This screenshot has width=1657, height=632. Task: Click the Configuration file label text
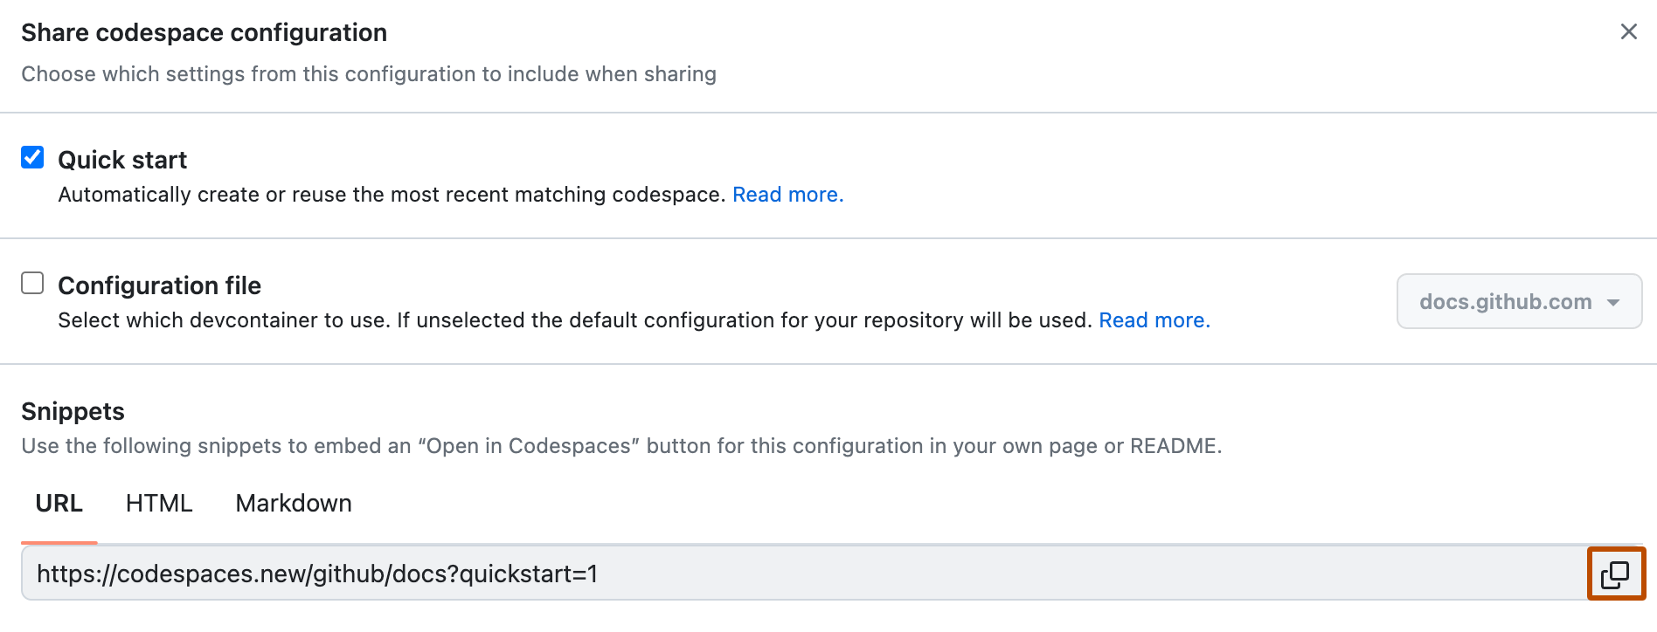pos(159,285)
